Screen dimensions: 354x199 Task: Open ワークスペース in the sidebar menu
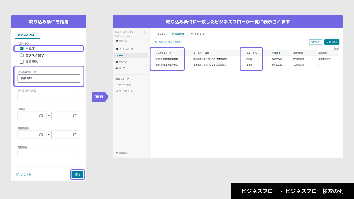coord(124,91)
